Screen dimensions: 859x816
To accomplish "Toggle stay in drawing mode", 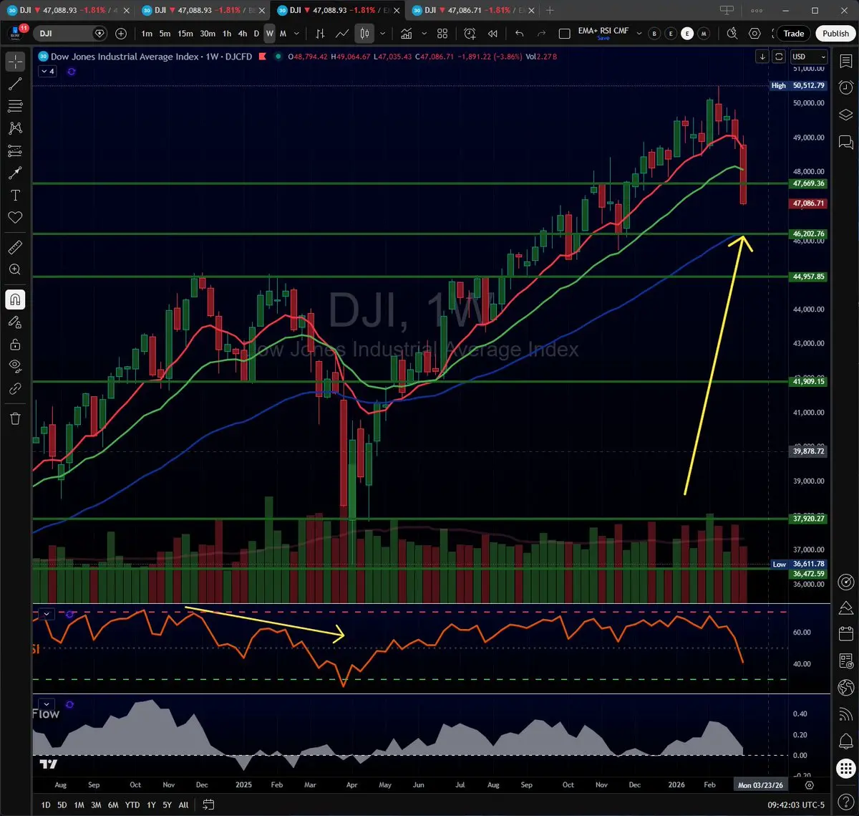I will coord(15,322).
